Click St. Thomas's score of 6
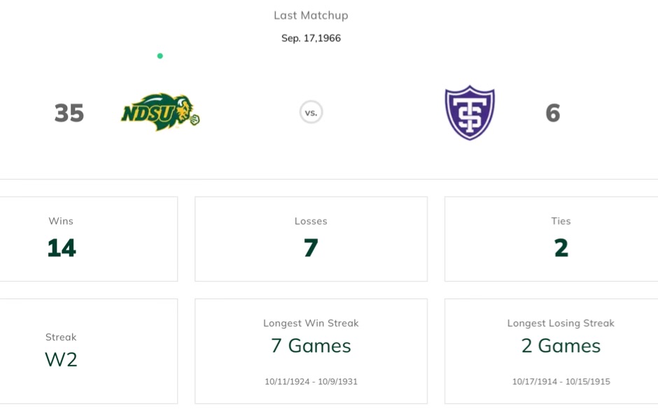 (x=553, y=113)
